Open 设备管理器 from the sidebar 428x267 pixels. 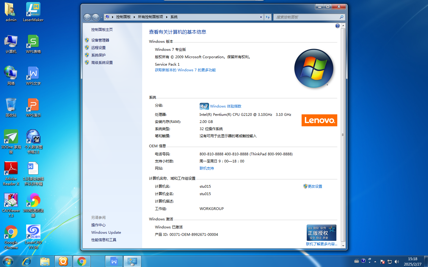coord(100,40)
